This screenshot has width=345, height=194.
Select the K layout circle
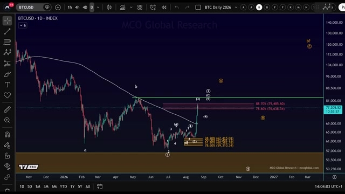point(291,8)
